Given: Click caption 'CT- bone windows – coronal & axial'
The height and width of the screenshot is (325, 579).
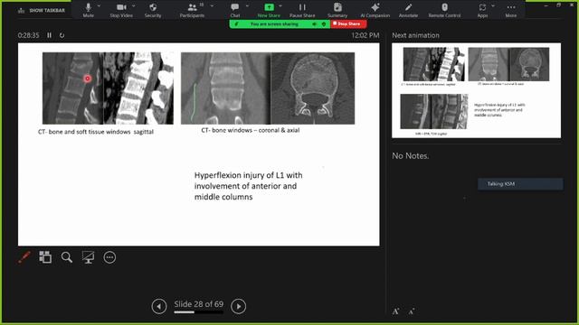Looking at the screenshot, I should [251, 130].
